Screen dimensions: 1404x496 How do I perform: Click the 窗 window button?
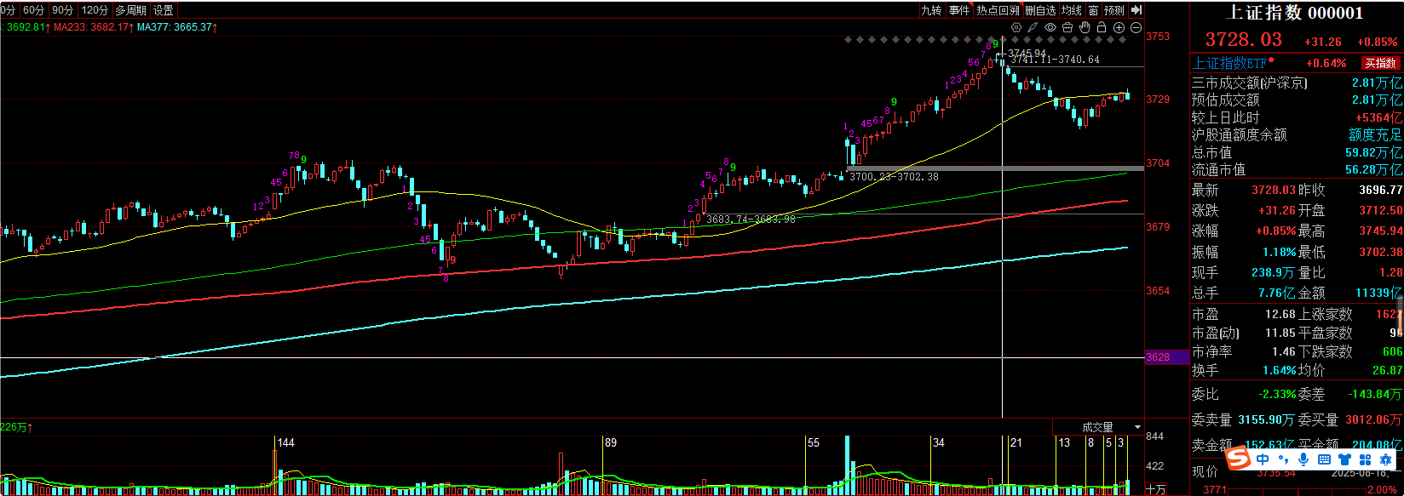(1093, 10)
